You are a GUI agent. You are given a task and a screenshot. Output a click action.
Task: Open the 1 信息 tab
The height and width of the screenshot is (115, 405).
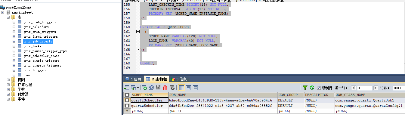point(134,79)
